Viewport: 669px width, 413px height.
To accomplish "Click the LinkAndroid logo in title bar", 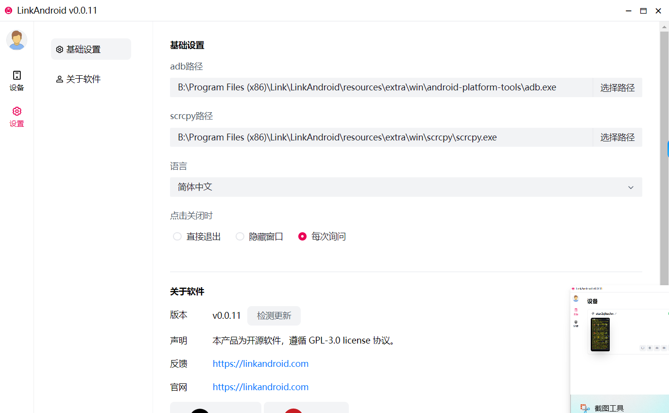I will 8,11.
